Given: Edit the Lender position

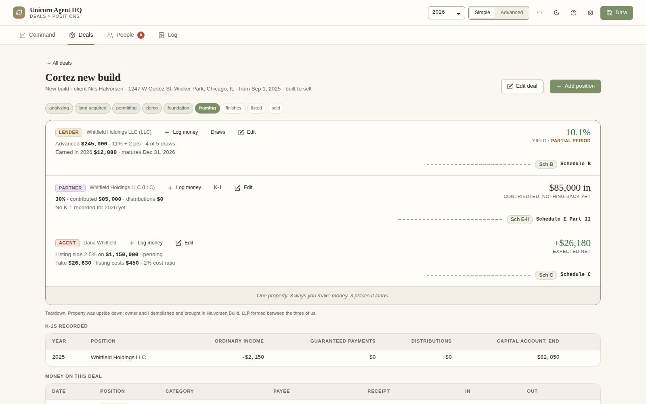Looking at the screenshot, I should 247,132.
